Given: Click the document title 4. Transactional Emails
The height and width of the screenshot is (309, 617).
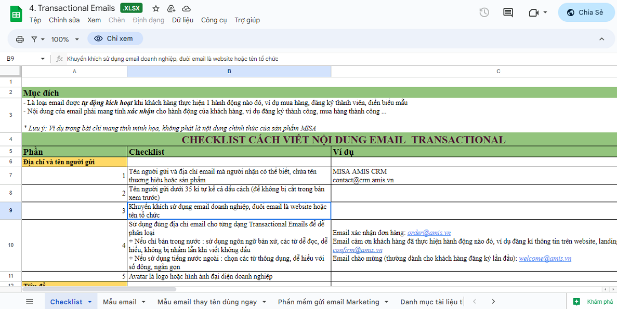Looking at the screenshot, I should [x=72, y=8].
